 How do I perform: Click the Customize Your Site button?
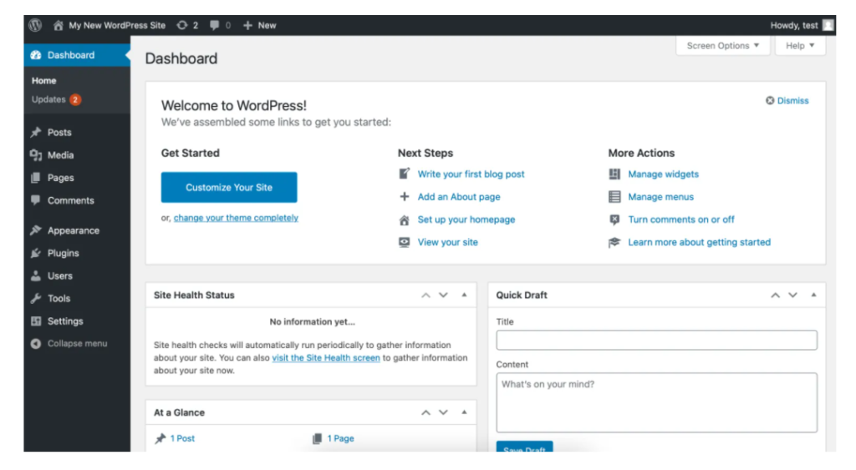229,187
